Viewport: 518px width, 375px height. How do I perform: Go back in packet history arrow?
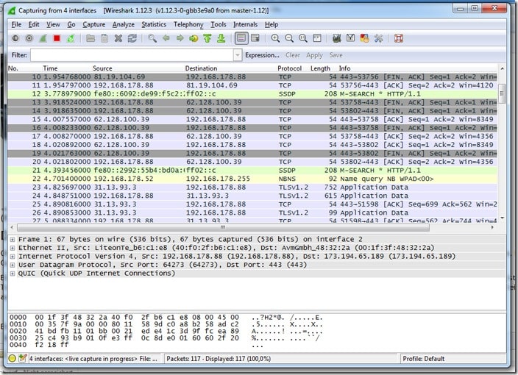click(x=166, y=38)
